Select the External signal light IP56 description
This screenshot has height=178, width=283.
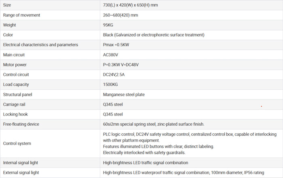tap(184, 173)
